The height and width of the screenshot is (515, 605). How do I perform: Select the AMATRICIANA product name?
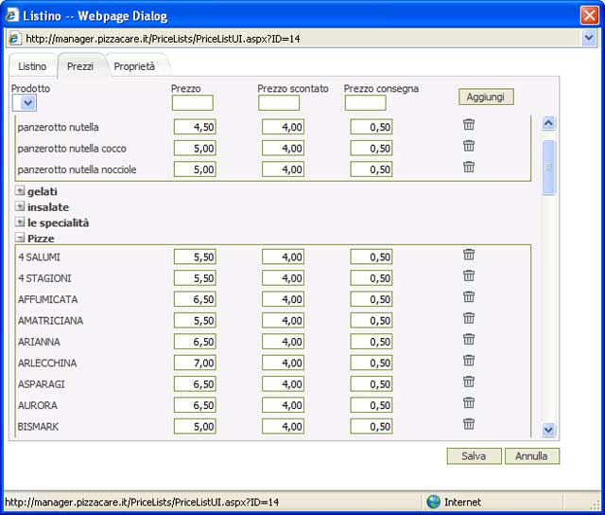[50, 321]
